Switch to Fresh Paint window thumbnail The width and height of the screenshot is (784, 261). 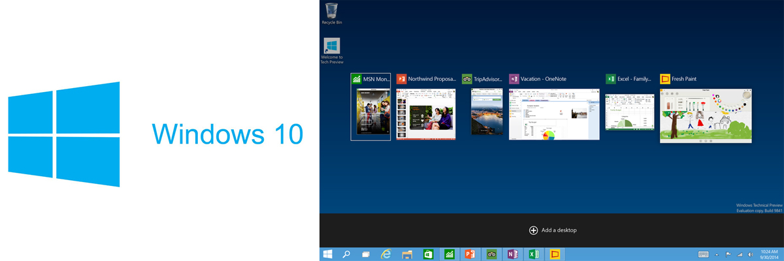(706, 115)
